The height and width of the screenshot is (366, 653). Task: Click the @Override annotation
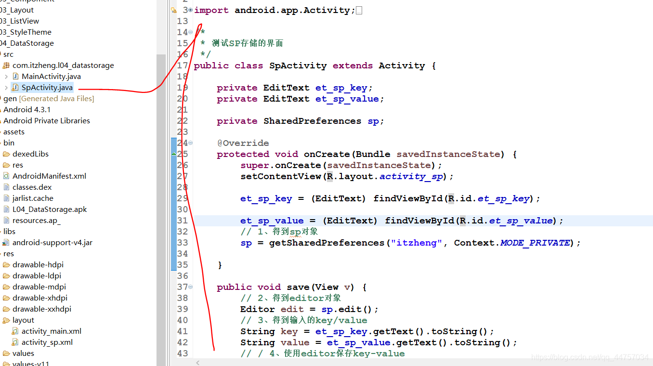click(x=243, y=143)
